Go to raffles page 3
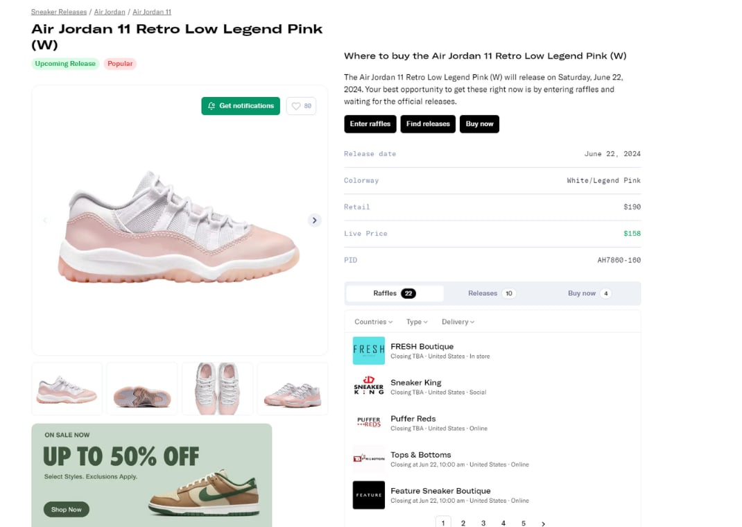 483,524
